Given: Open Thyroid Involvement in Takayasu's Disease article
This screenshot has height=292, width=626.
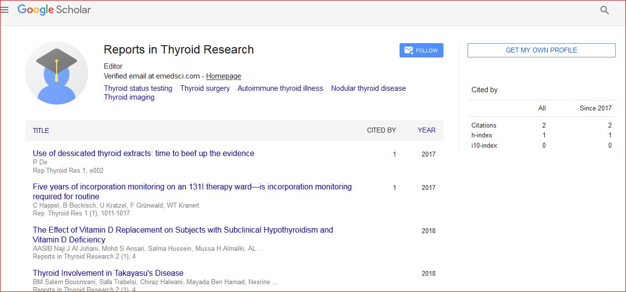Looking at the screenshot, I should (108, 273).
